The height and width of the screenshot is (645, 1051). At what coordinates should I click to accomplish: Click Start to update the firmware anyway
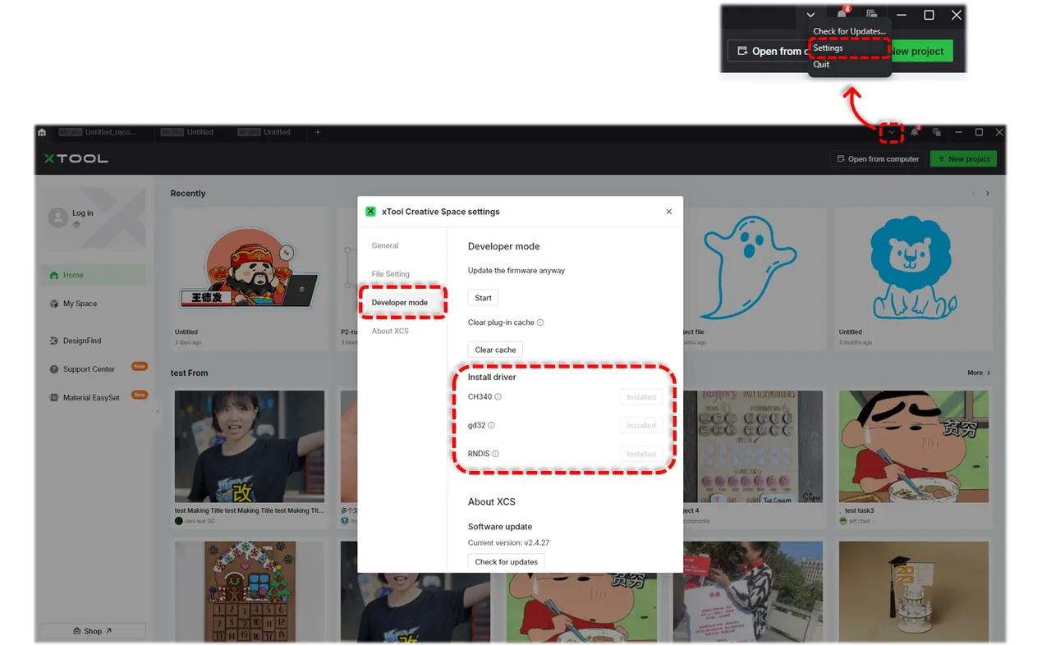(483, 298)
